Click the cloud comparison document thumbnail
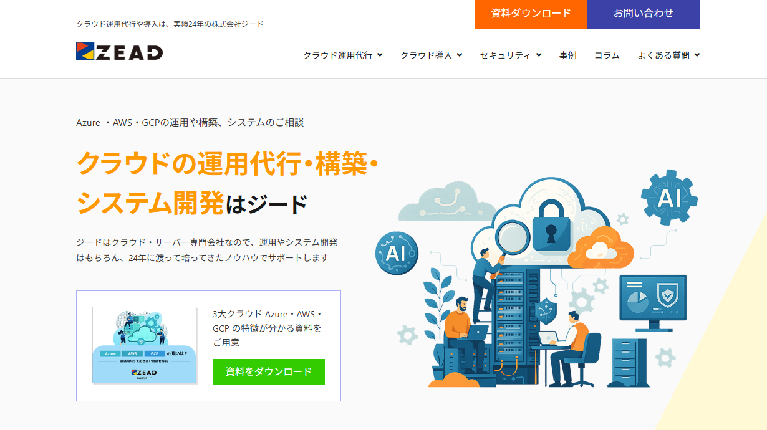767x430 pixels. 145,345
